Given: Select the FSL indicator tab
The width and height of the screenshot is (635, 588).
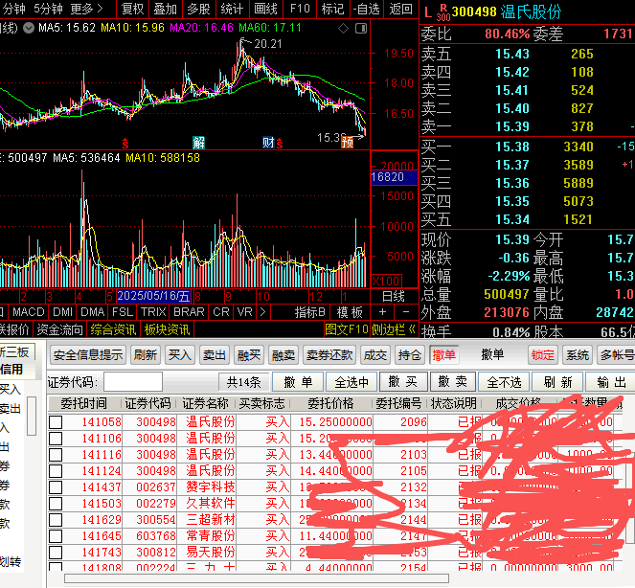Looking at the screenshot, I should 123,312.
